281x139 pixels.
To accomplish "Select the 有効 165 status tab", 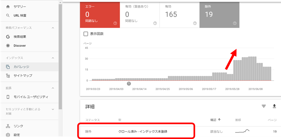I will (179, 15).
